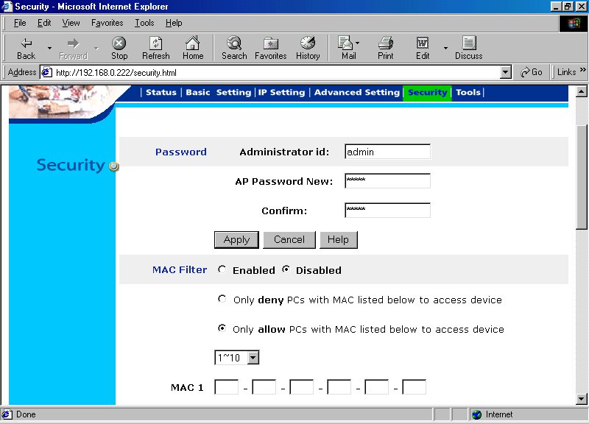Open the Tools menu
This screenshot has height=424, width=589.
(x=144, y=23)
